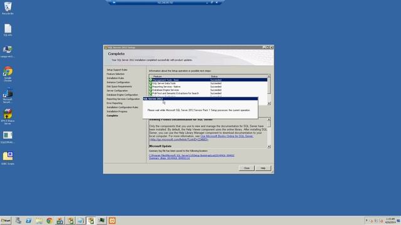Image resolution: width=401 pixels, height=225 pixels.
Task: Select the Database Engine Services row
Action: [208, 90]
